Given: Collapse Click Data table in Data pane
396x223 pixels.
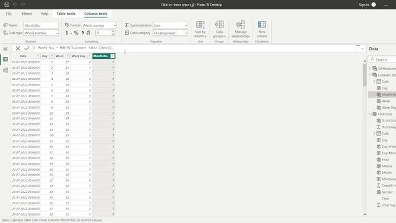Looking at the screenshot, I should [370, 114].
